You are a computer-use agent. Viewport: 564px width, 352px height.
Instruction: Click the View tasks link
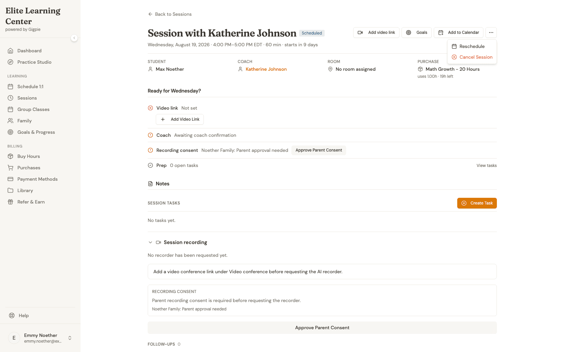486,166
